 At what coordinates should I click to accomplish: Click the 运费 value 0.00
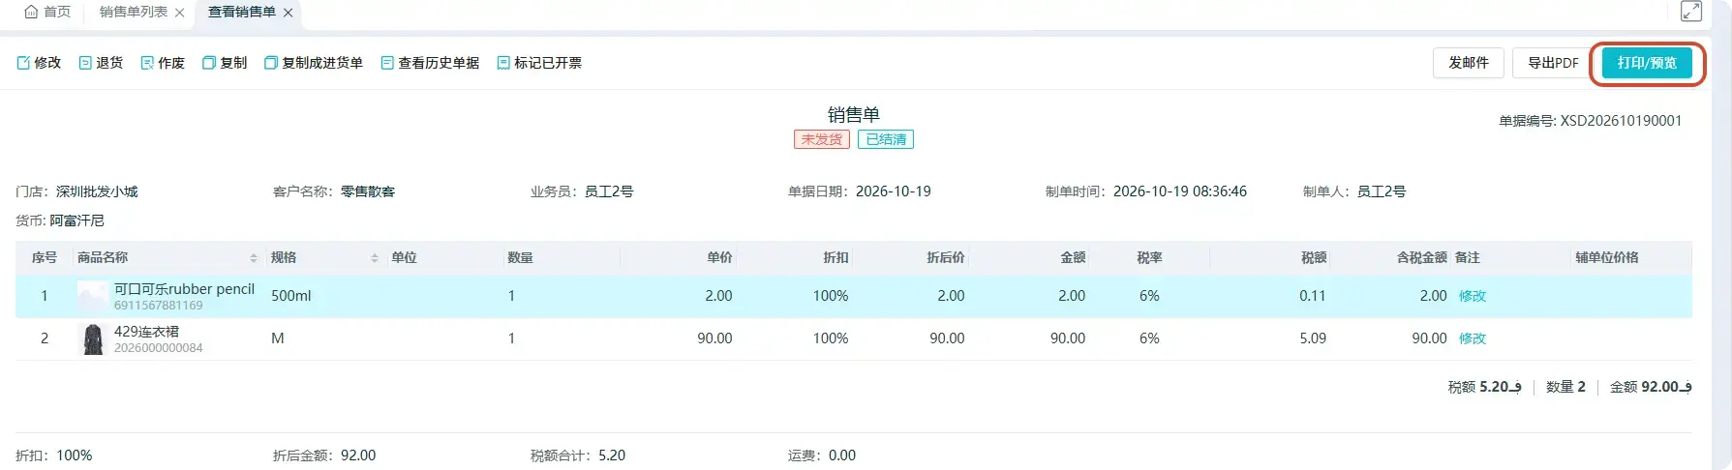coord(842,455)
